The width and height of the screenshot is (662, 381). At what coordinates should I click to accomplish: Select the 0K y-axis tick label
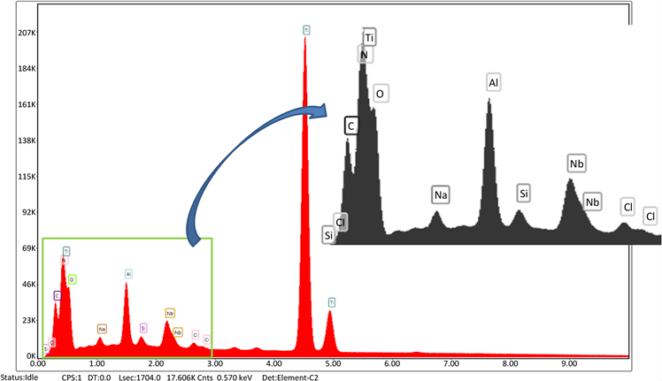[31, 355]
